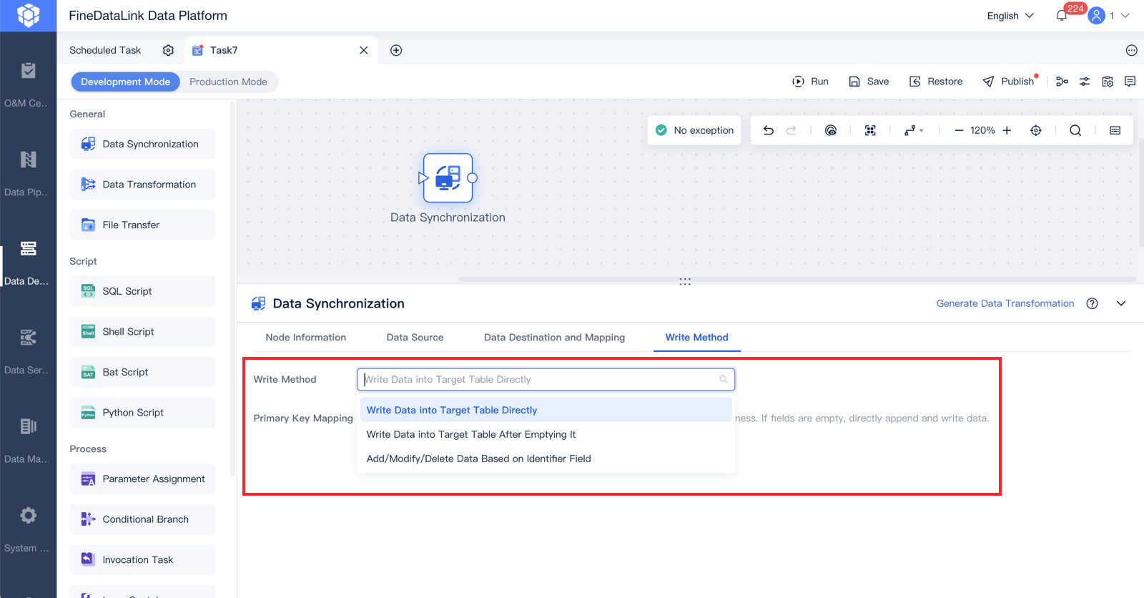Screen dimensions: 1144x598
Task: Click the fit-to-screen frame icon
Action: click(870, 130)
